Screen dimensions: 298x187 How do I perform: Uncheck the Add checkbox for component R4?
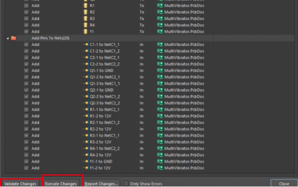tap(26, 25)
